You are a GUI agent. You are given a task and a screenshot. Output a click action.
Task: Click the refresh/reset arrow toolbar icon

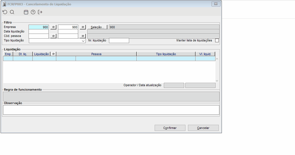(x=5, y=12)
